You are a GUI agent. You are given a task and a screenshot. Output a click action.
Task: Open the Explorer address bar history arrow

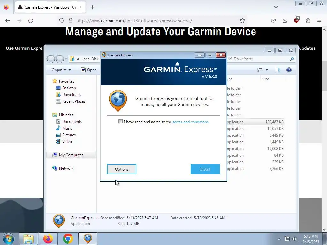[x=66, y=59]
